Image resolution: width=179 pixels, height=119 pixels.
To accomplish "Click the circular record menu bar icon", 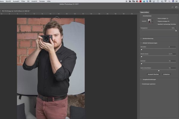I will coord(126,1).
